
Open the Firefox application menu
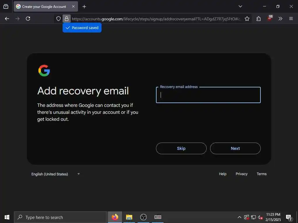291,19
